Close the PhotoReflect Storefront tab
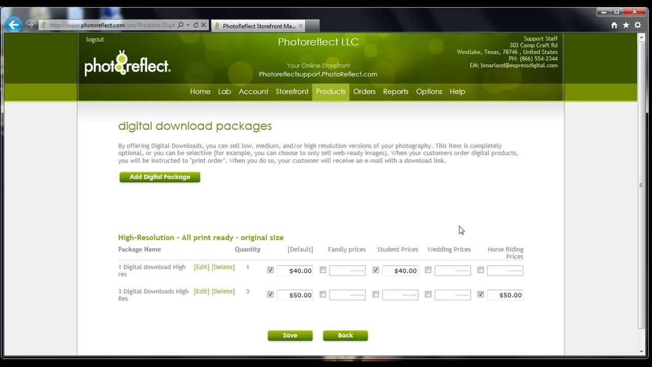The image size is (652, 367). 301,25
